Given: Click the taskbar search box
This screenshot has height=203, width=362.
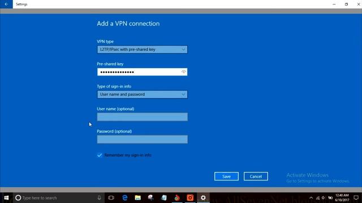Looking at the screenshot, I should pos(59,198).
